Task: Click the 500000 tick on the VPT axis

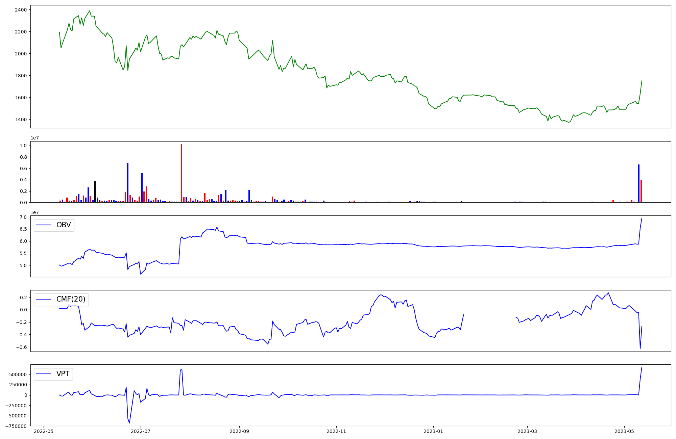Action: (x=18, y=375)
